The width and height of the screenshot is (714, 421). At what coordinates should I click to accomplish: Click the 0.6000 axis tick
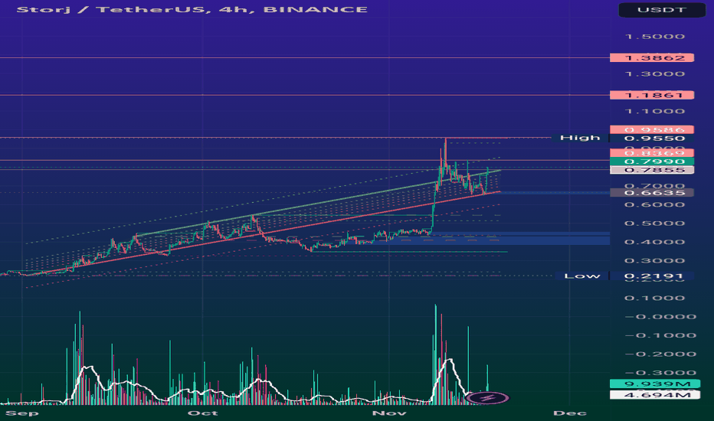coord(655,205)
